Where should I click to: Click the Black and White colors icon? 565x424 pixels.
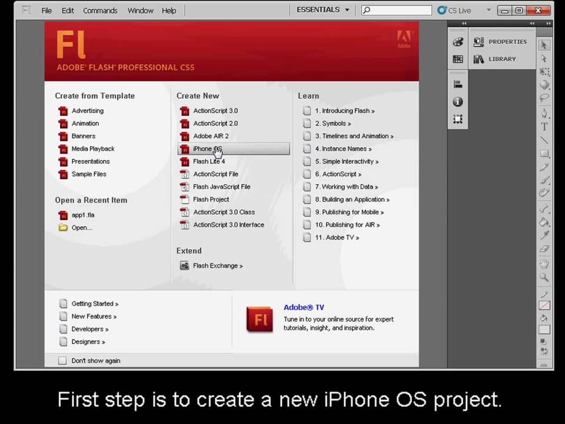[544, 342]
